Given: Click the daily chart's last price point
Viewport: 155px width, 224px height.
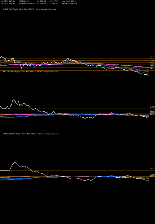Looking at the screenshot, I should click(148, 75).
